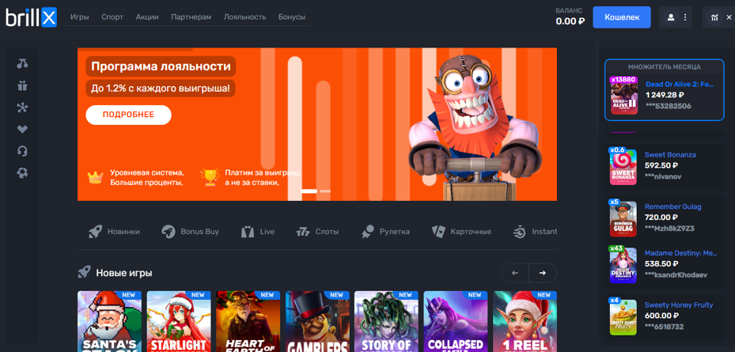Viewport: 735px width, 352px height.
Task: Click the ПОДРОБНЕЕ banner button
Action: (x=128, y=115)
